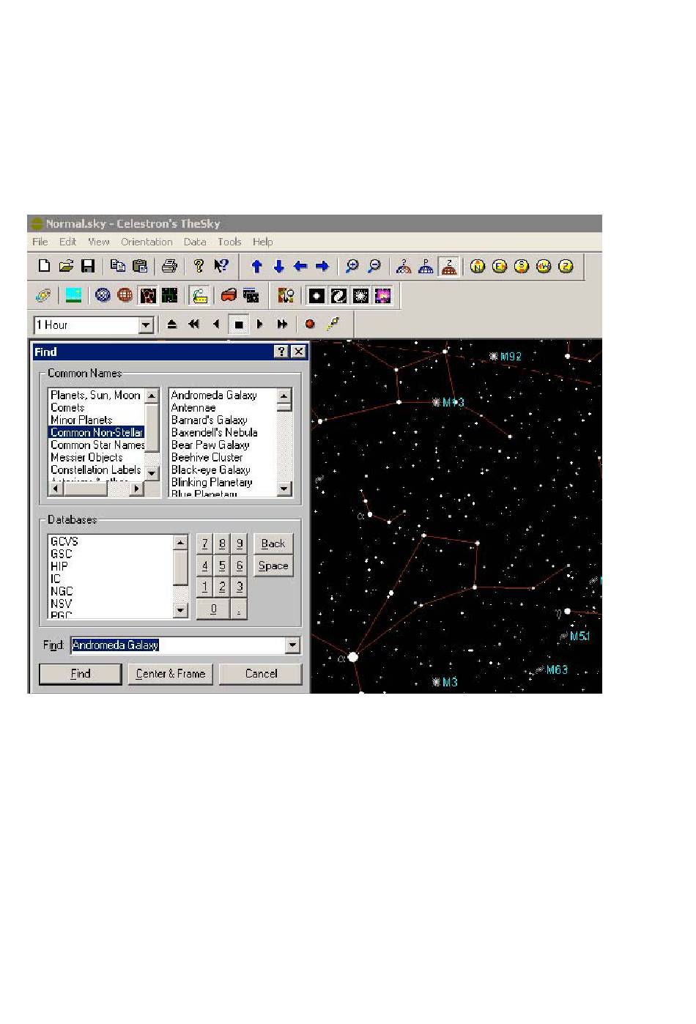Click the M92 object label
The width and height of the screenshot is (696, 1024).
511,357
